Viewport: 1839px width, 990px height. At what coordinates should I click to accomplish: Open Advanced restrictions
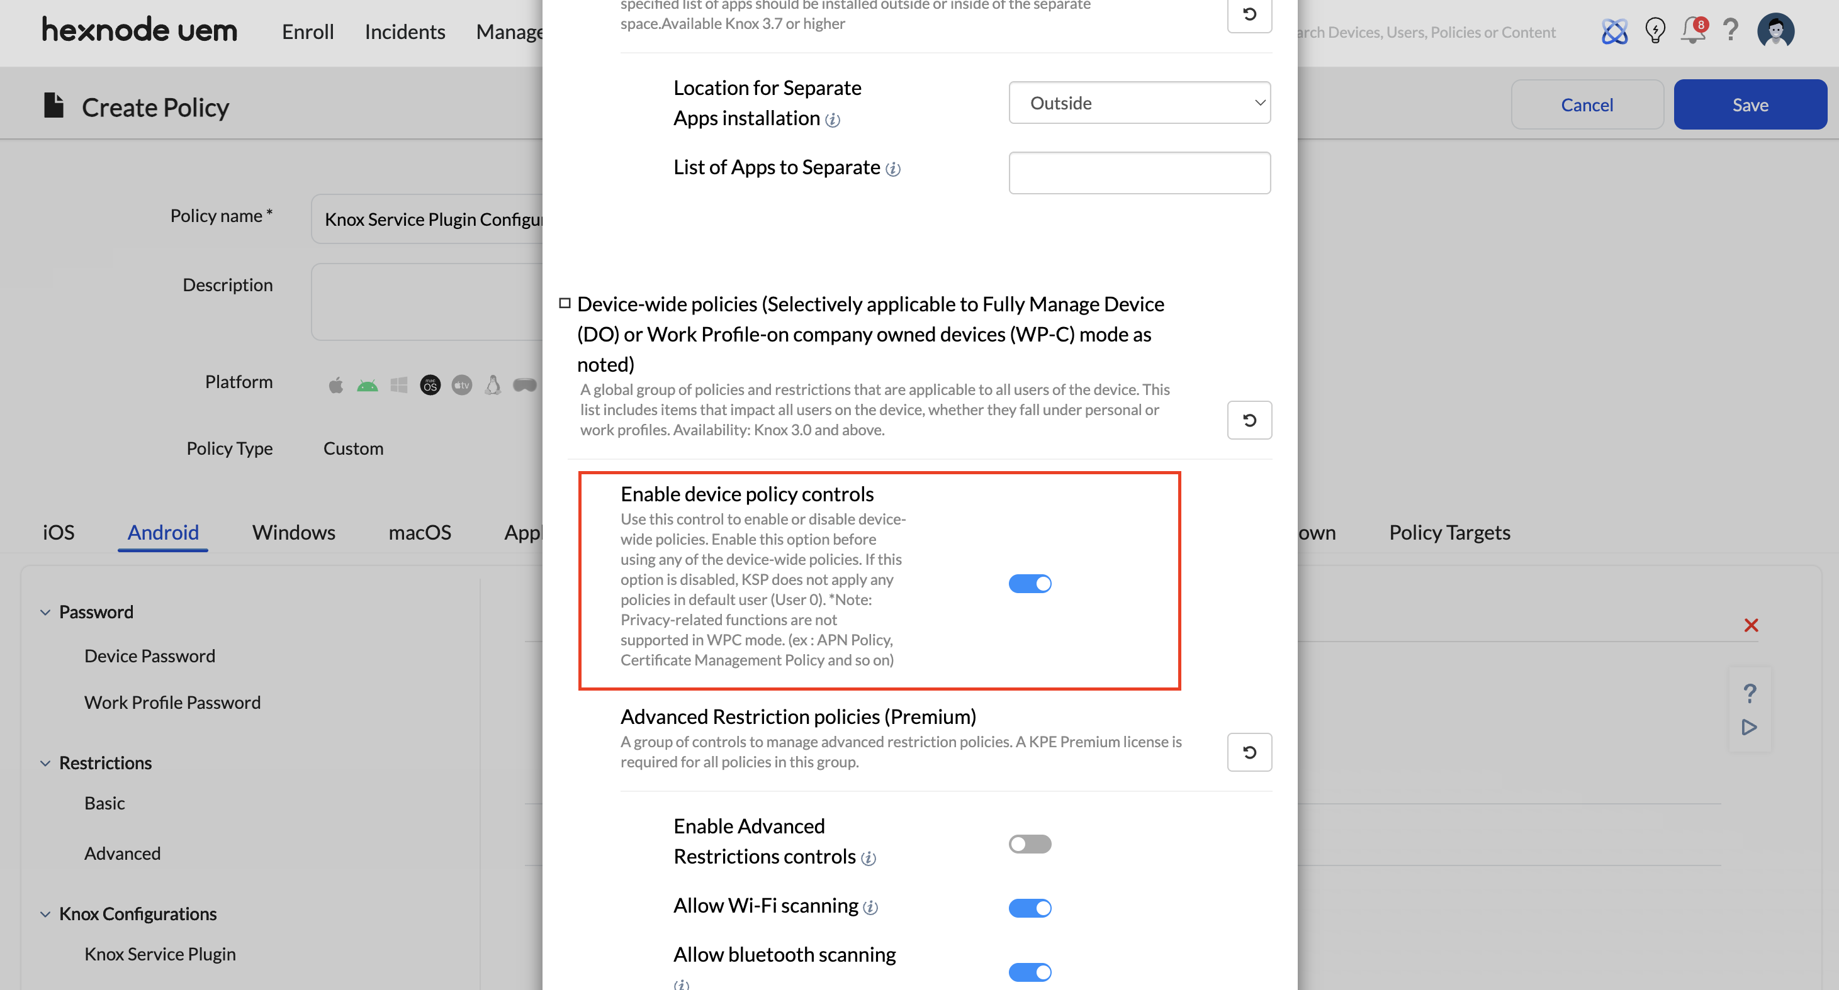[x=122, y=853]
